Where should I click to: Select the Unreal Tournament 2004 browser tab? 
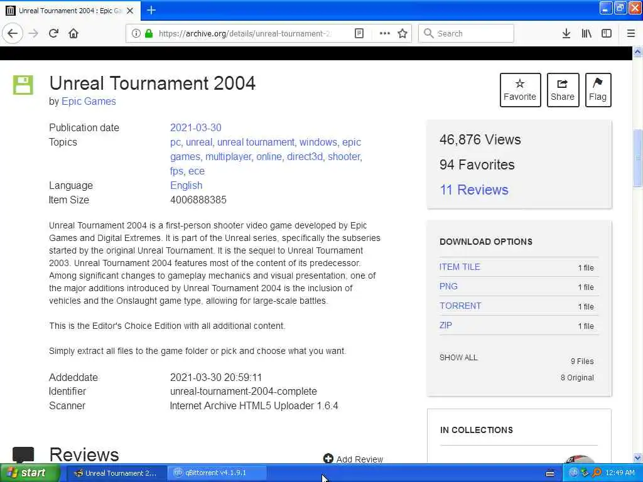coord(70,11)
